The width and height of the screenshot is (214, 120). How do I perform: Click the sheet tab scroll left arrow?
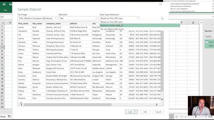(5, 111)
